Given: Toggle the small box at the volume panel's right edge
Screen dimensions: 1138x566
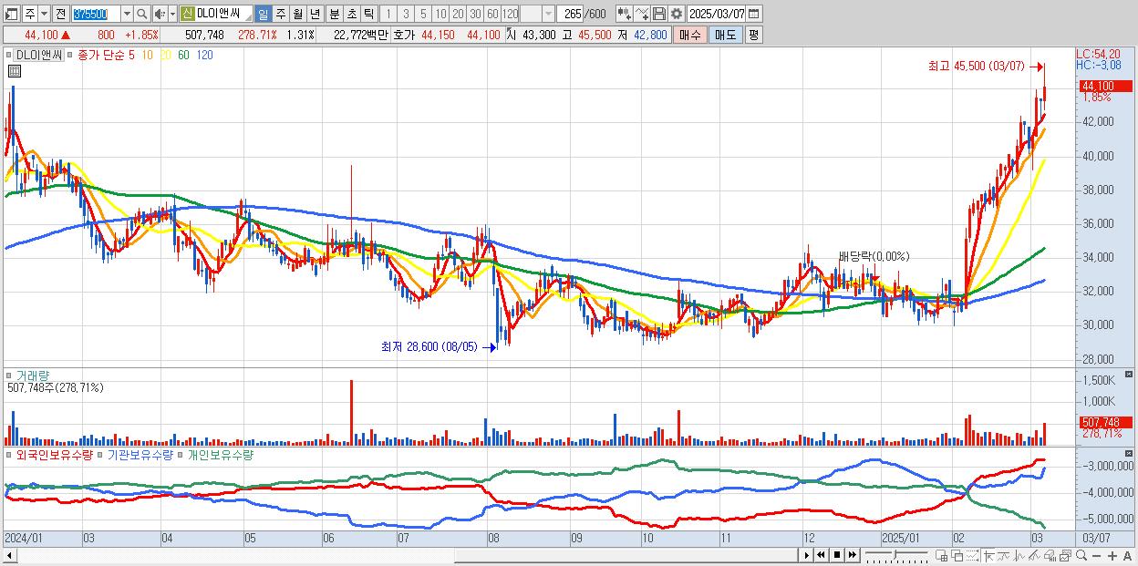Looking at the screenshot, I should click(x=1130, y=375).
